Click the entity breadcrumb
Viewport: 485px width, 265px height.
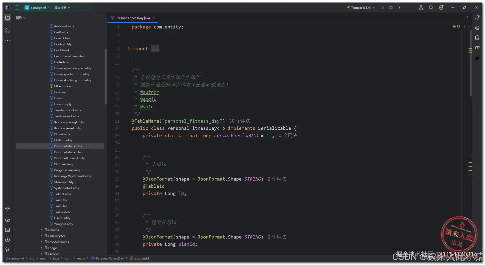click(x=81, y=258)
